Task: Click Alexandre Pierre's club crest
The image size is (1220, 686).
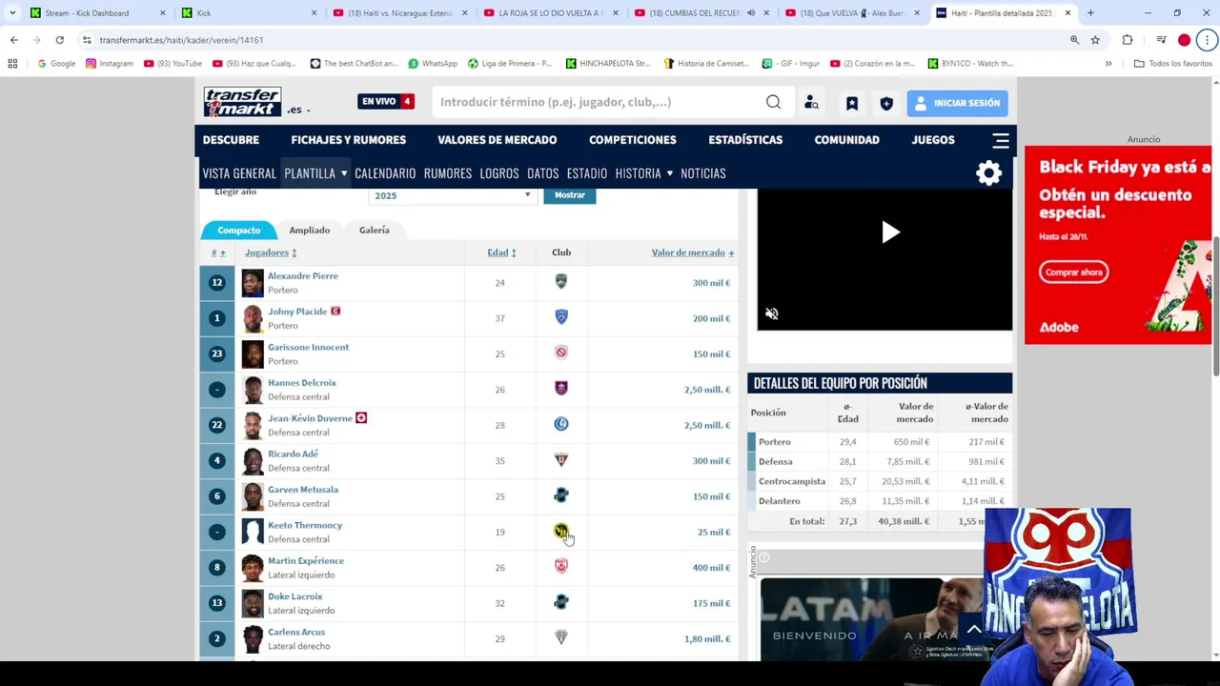Action: click(x=561, y=282)
